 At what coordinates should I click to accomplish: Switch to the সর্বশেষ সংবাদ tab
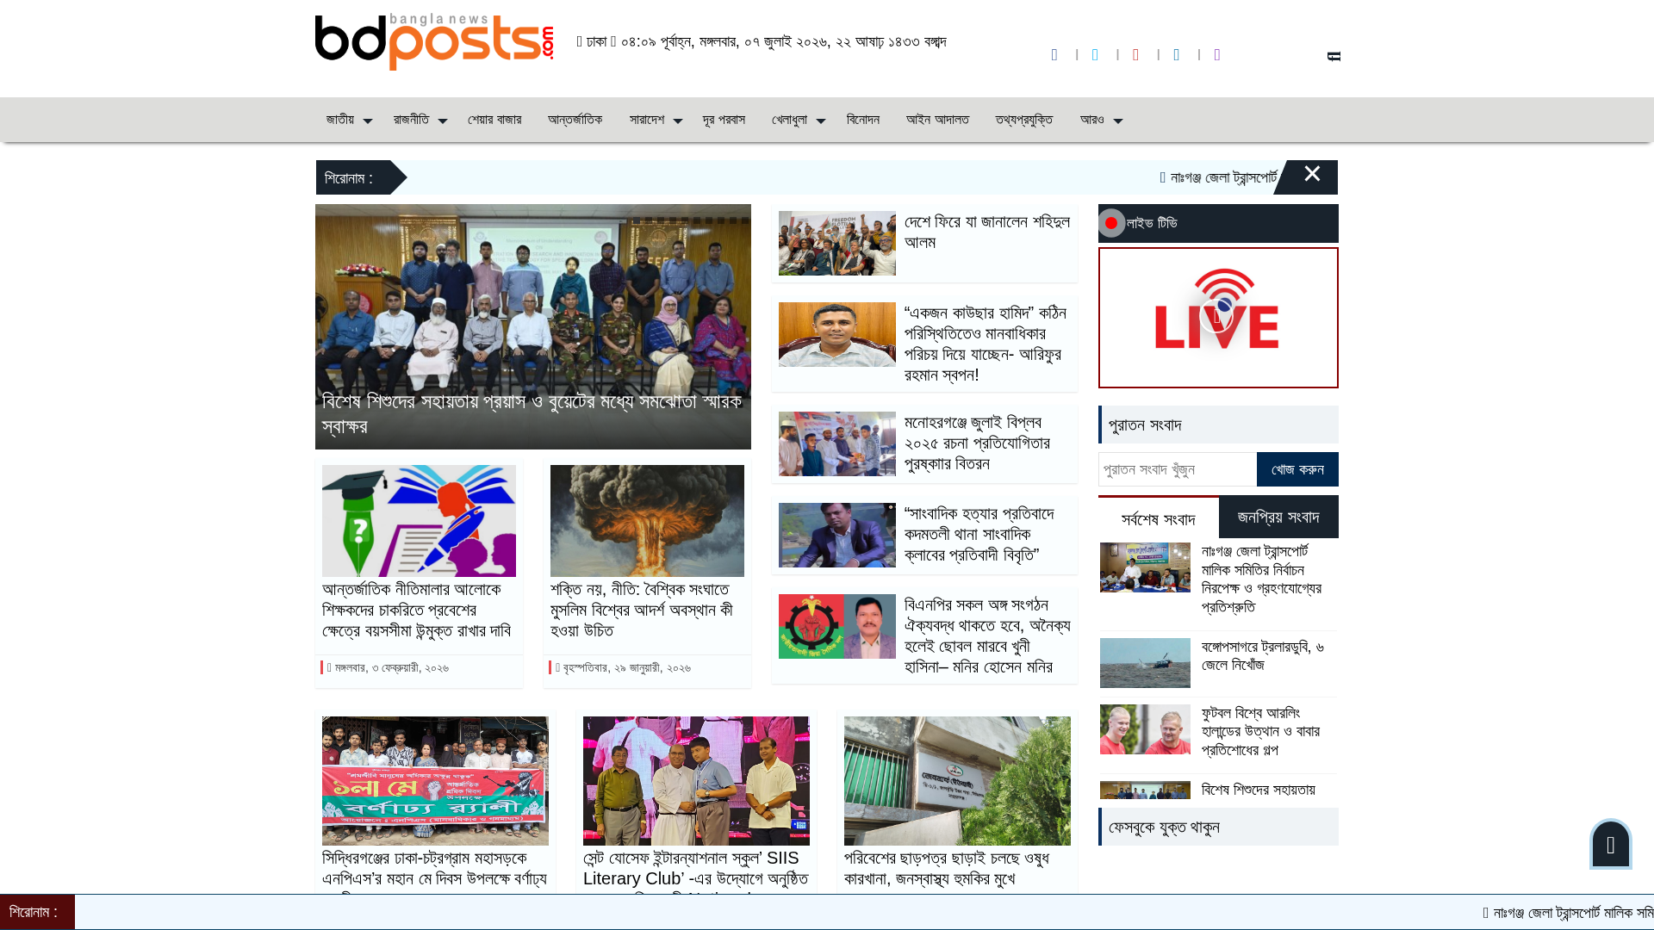coord(1158,519)
